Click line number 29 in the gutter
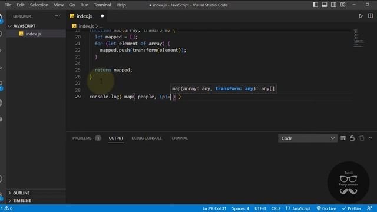 coord(78,97)
